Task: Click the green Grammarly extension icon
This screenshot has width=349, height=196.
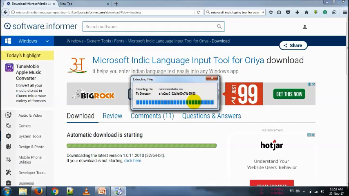Action: [x=325, y=12]
